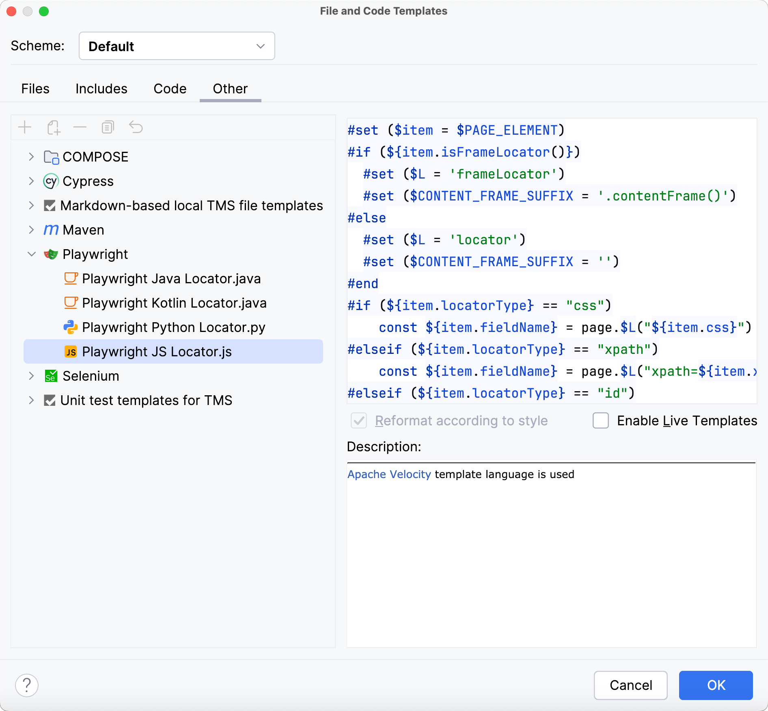Click the Python icon for Playwright Python Locator.py

[71, 327]
